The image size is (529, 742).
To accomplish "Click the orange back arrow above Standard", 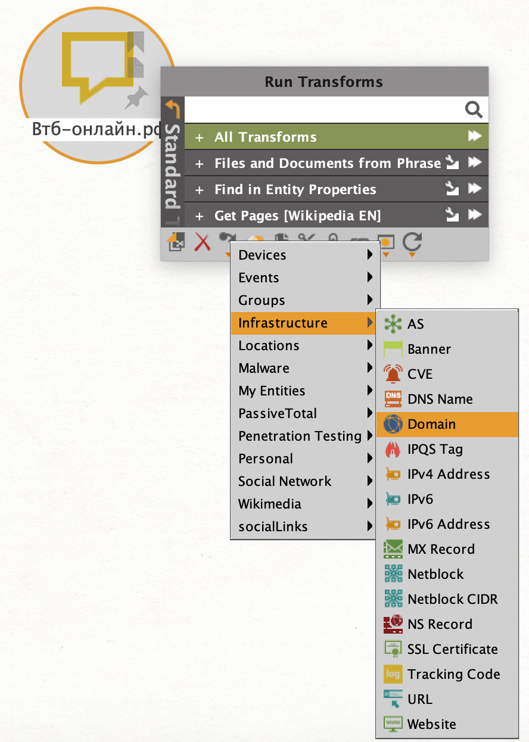I will 172,109.
